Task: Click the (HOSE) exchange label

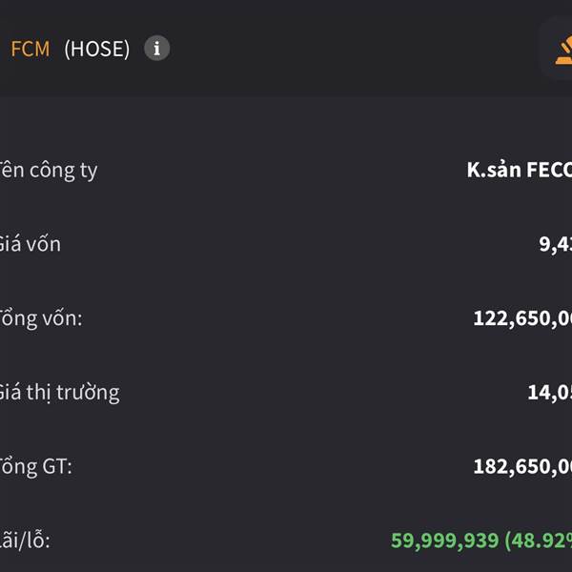Action: 96,49
